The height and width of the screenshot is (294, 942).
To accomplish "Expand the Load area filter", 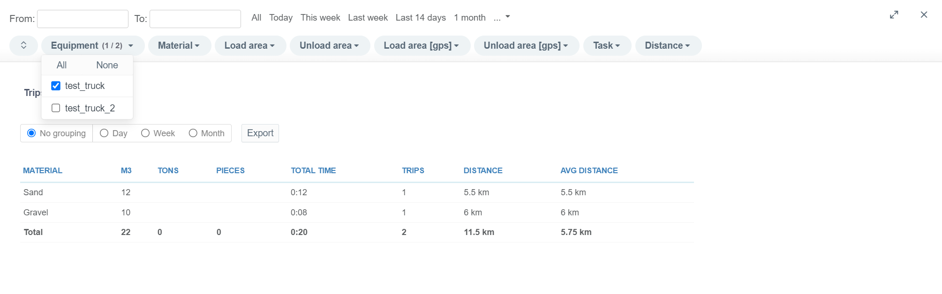I will (250, 45).
